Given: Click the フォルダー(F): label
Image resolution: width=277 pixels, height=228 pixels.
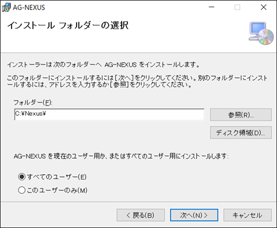Looking at the screenshot, I should 33,103.
